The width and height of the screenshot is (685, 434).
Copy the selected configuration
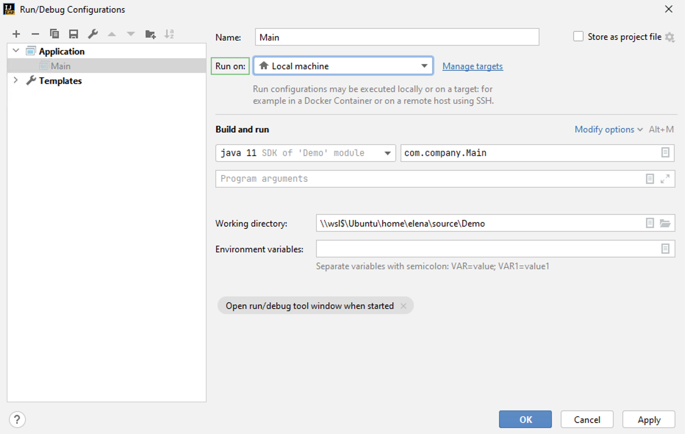pyautogui.click(x=54, y=34)
